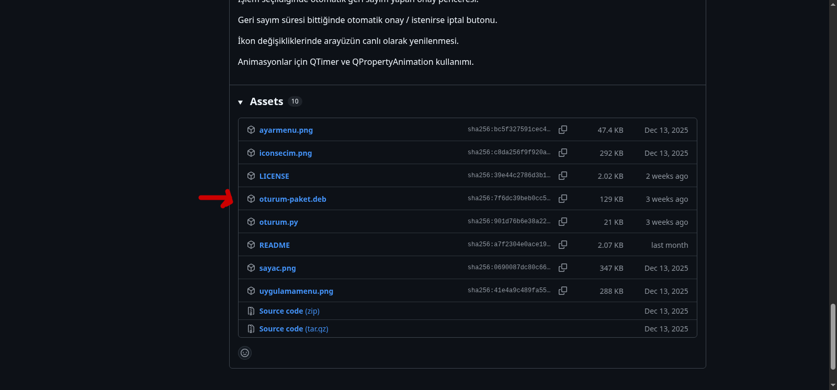The image size is (837, 390).
Task: Copy SHA256 hash for uygulamamenu.png
Action: tap(563, 291)
